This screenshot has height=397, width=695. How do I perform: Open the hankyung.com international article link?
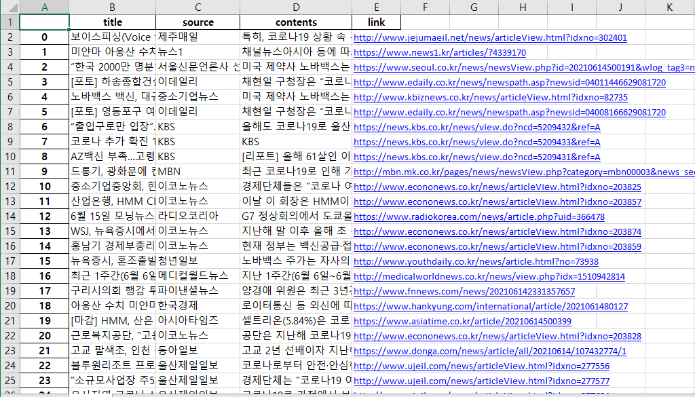pyautogui.click(x=491, y=307)
